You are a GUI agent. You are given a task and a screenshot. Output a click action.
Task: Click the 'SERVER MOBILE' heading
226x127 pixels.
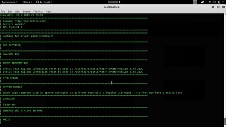(12, 87)
